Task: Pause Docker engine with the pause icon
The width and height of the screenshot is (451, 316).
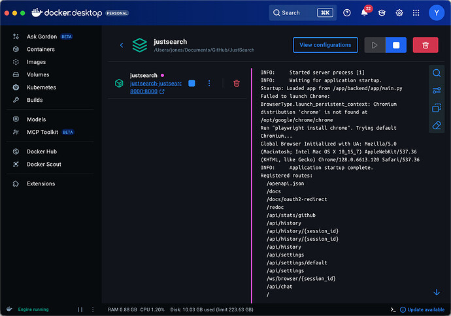Action: click(x=80, y=309)
